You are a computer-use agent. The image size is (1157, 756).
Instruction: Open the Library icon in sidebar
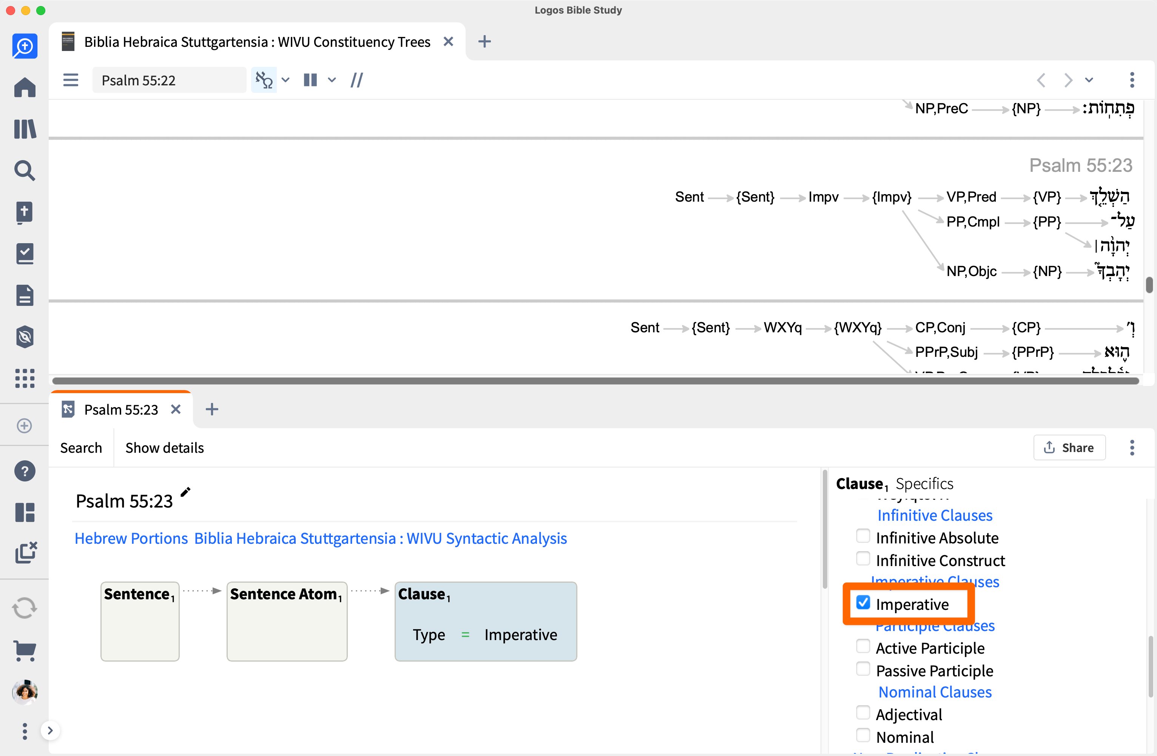(25, 129)
